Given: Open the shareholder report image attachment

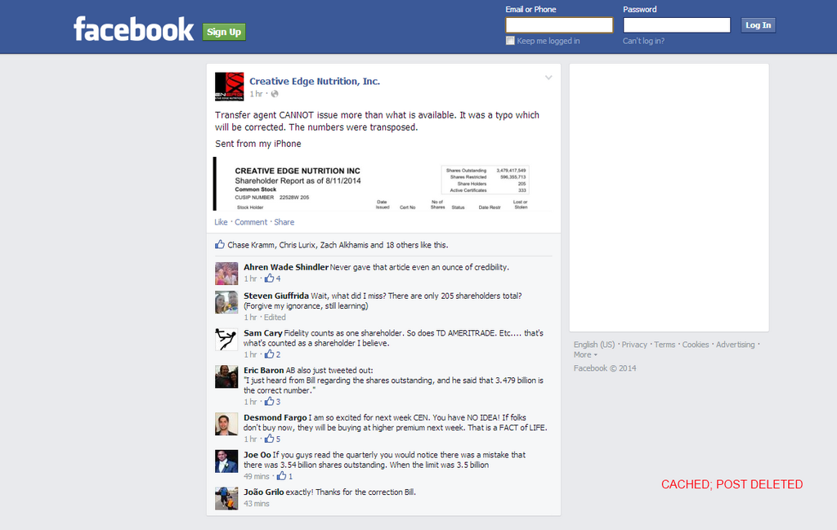Looking at the screenshot, I should pyautogui.click(x=383, y=184).
